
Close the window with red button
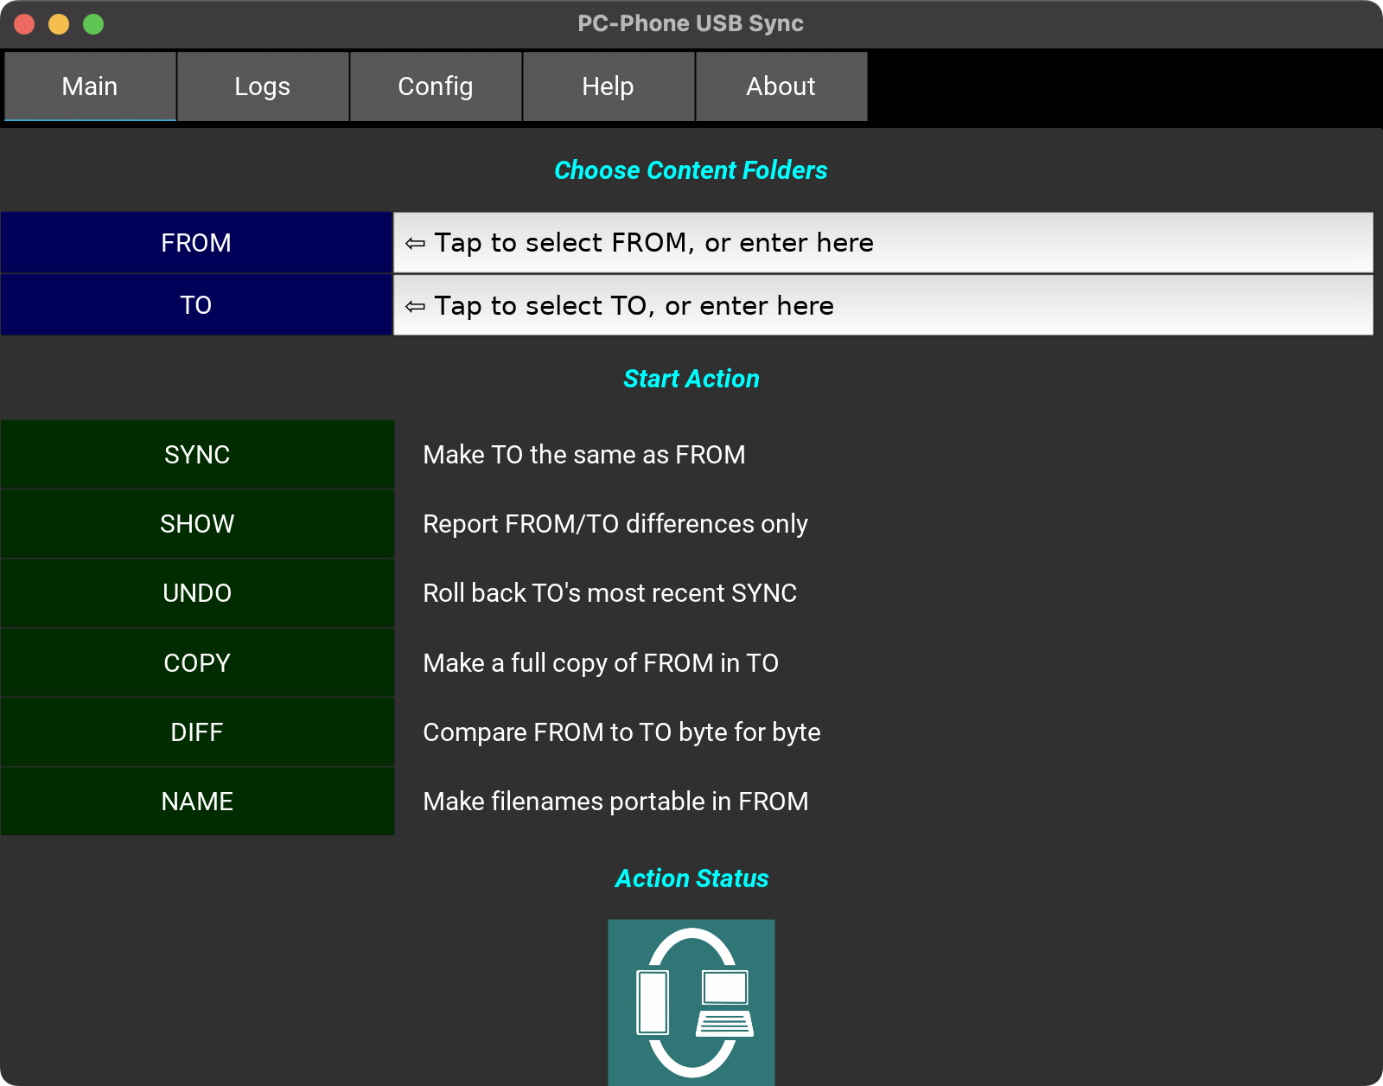click(24, 24)
